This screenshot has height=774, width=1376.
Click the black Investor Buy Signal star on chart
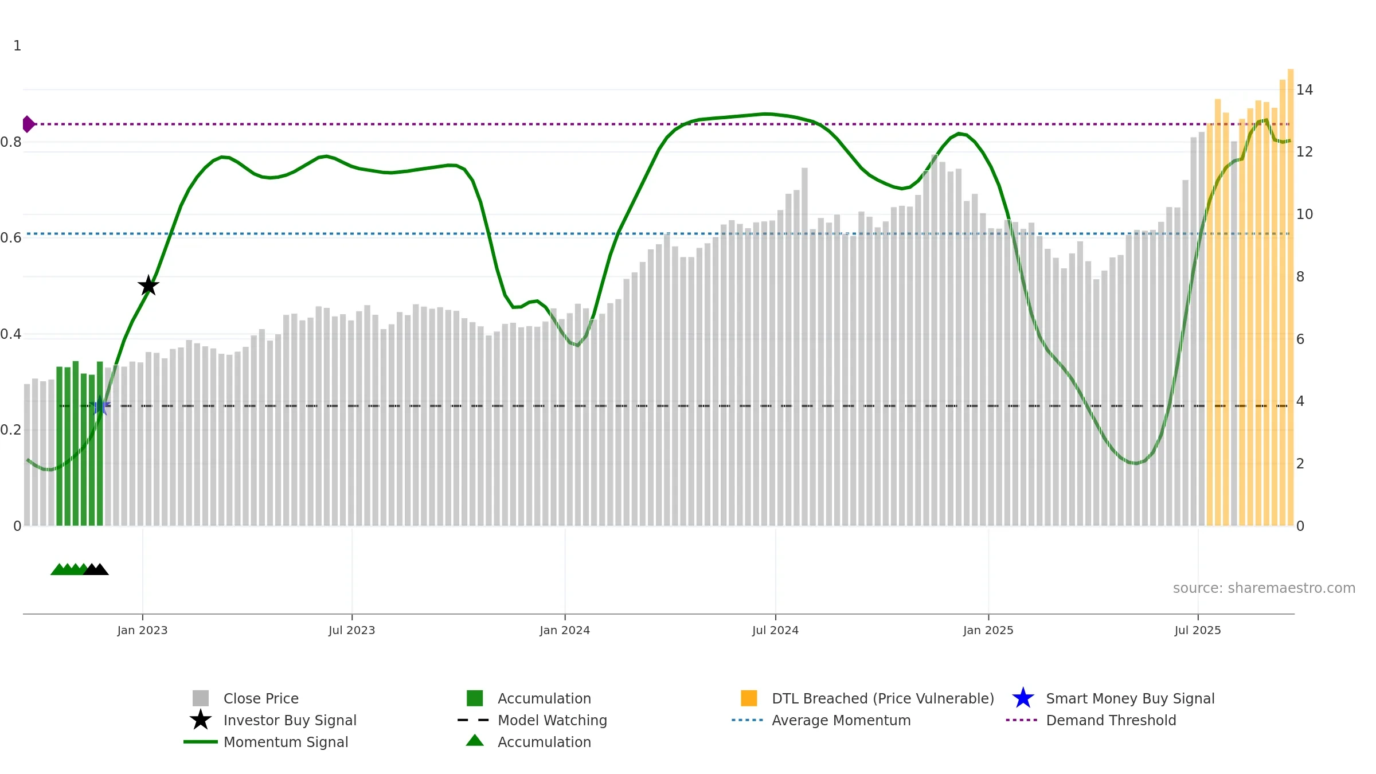(x=148, y=286)
